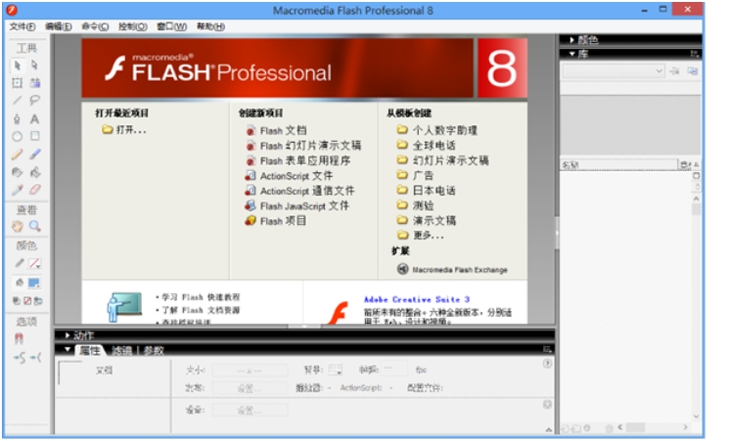Open the fill color swatch
This screenshot has width=729, height=441.
(x=34, y=283)
